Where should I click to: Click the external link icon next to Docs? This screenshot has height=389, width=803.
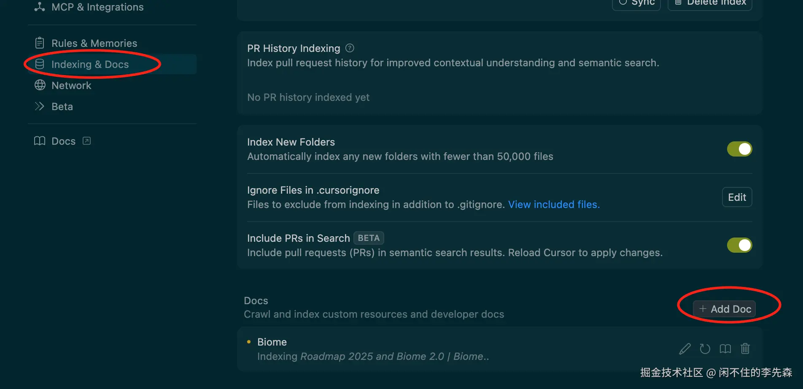pyautogui.click(x=87, y=141)
